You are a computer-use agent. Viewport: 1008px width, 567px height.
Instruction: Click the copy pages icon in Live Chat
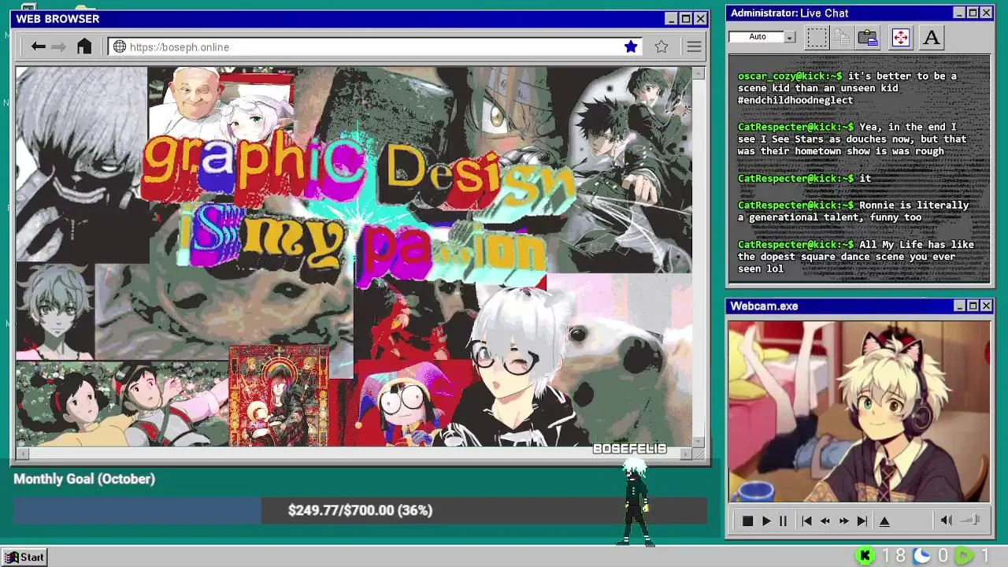(842, 37)
